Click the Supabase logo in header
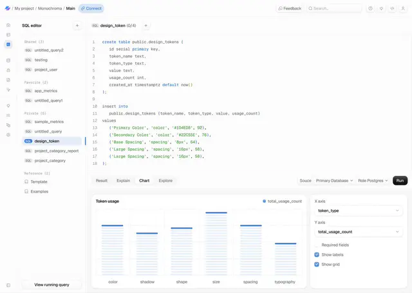The width and height of the screenshot is (412, 293). [x=8, y=8]
